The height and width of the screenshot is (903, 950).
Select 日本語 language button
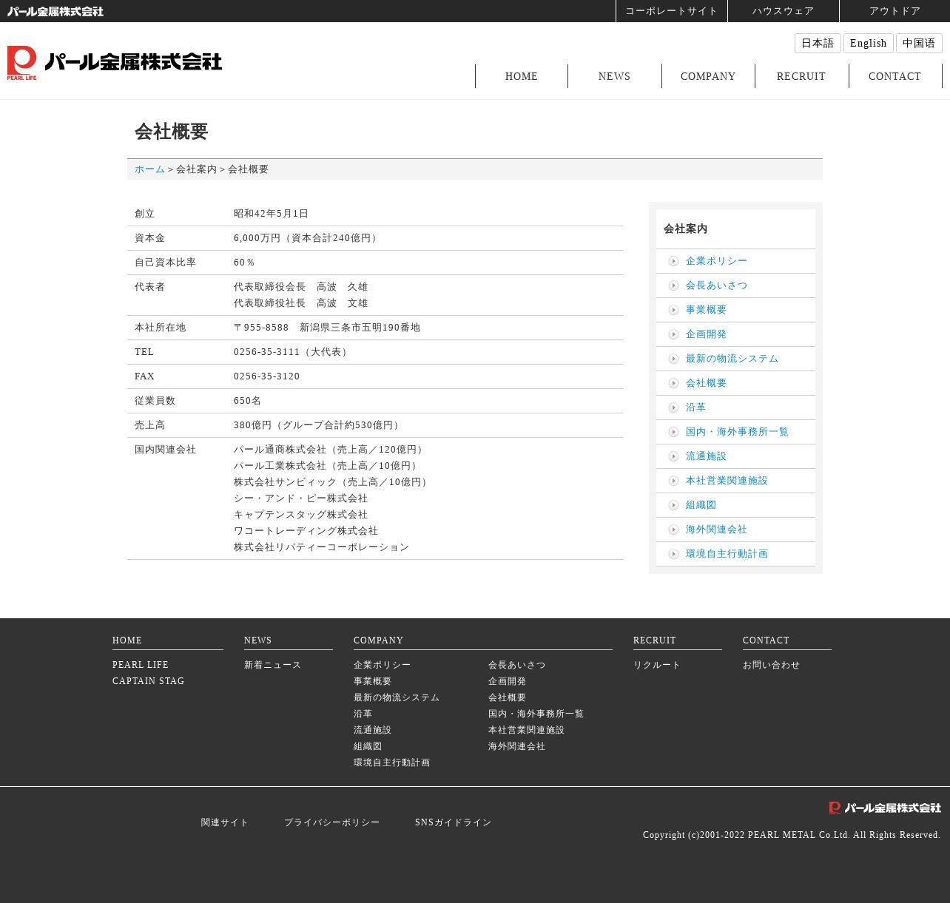[x=818, y=43]
